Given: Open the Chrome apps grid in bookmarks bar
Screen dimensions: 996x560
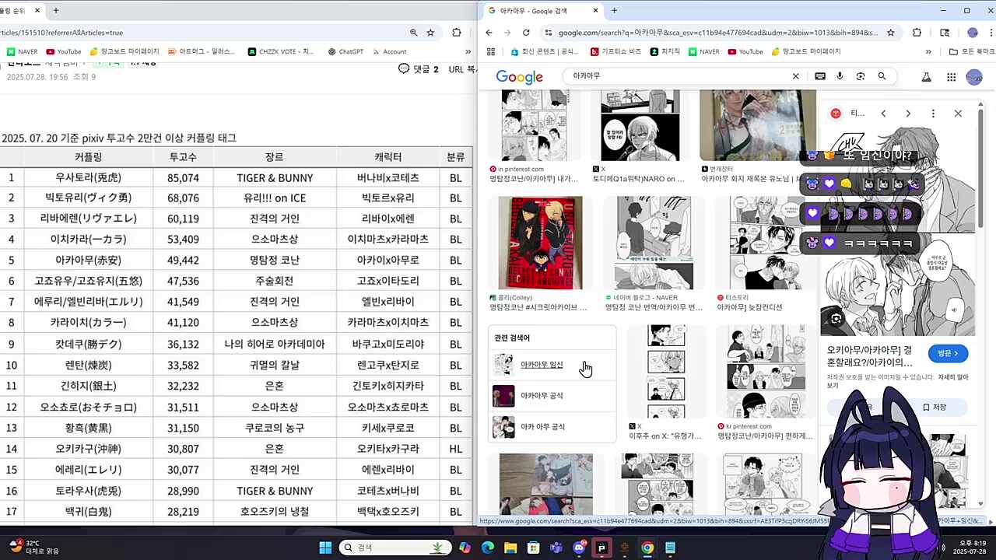Looking at the screenshot, I should 490,51.
